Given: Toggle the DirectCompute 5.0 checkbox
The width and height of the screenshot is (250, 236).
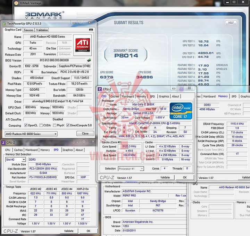Looking at the screenshot, I should click(x=68, y=125).
